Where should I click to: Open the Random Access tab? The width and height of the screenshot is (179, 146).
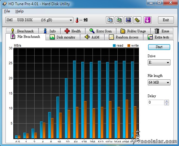pos(124,37)
